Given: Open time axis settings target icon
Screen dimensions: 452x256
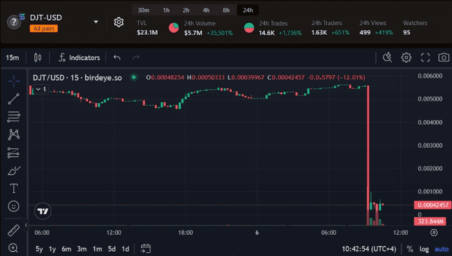Looking at the screenshot, I should (x=434, y=232).
